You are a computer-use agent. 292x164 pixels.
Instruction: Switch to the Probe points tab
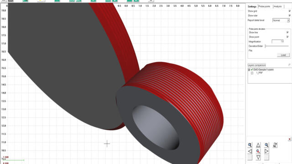[x=265, y=6]
